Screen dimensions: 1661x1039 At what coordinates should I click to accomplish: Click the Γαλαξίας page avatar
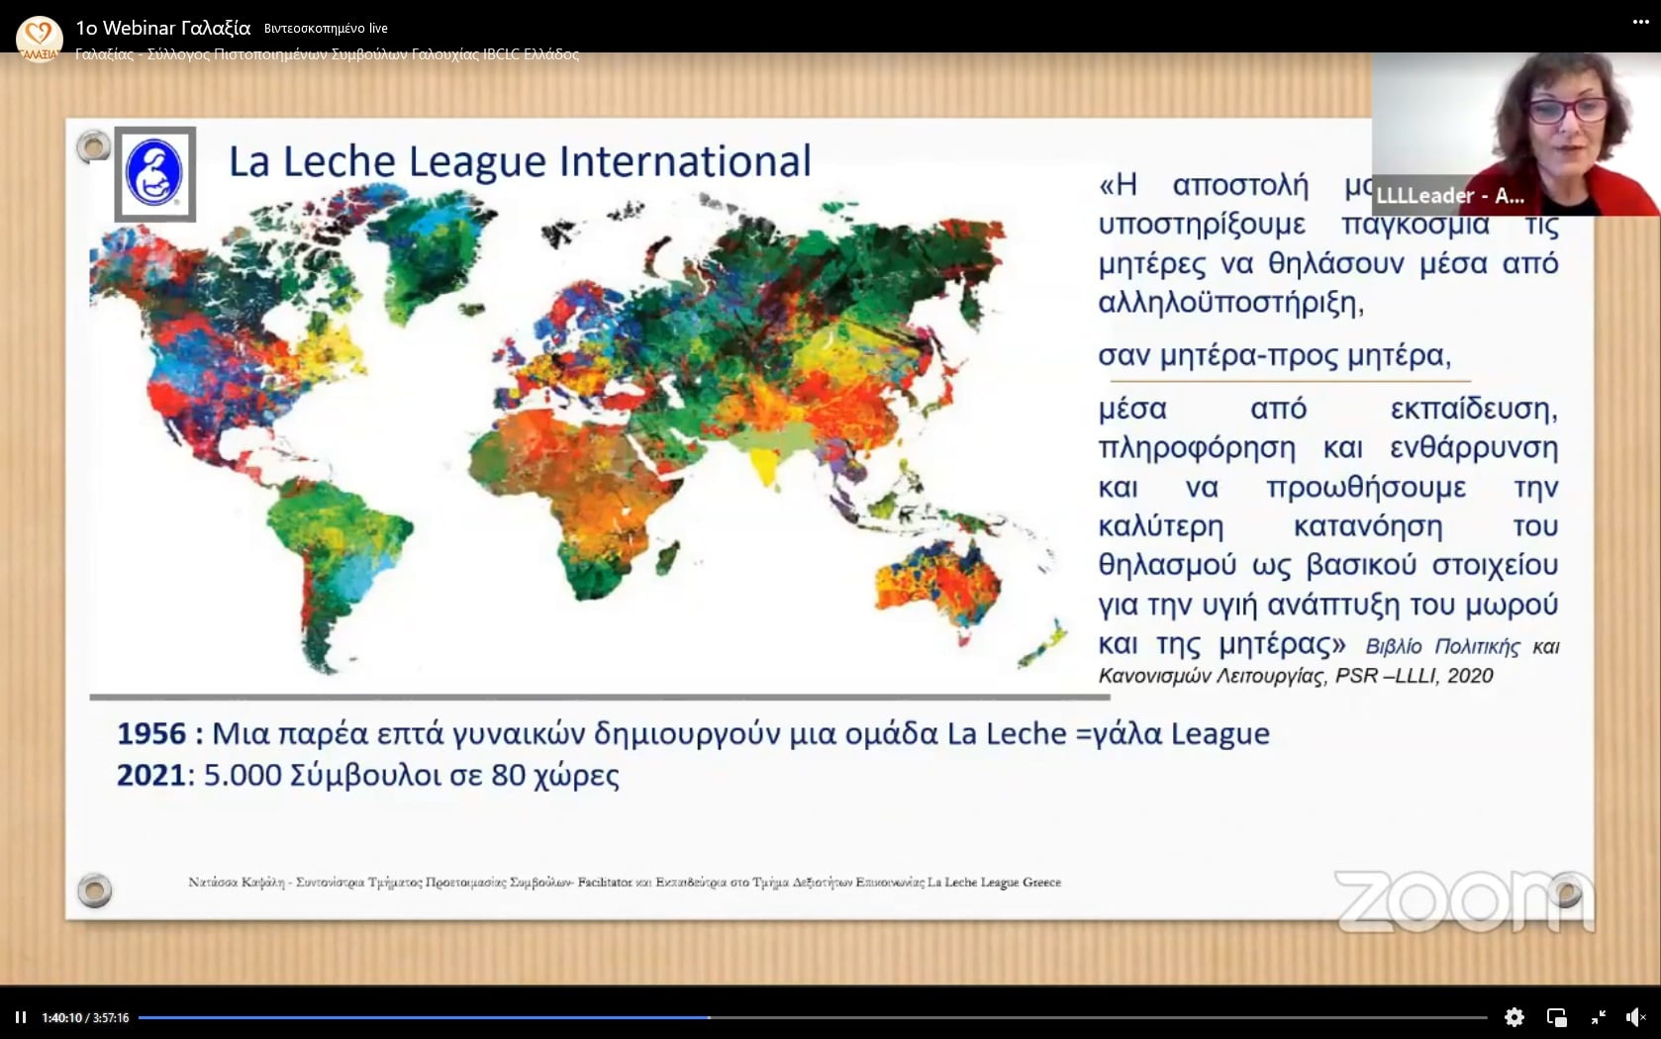pos(39,39)
